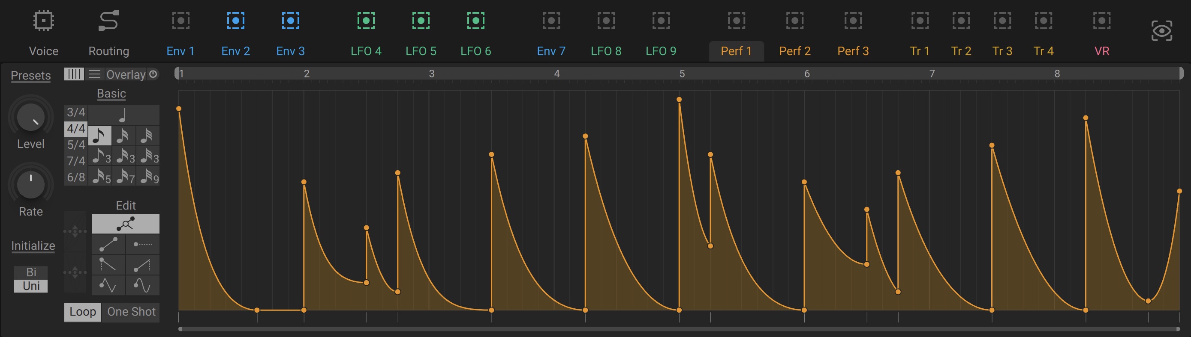Viewport: 1191px width, 337px height.
Task: Switch to the Env 2 tab
Action: click(x=236, y=31)
